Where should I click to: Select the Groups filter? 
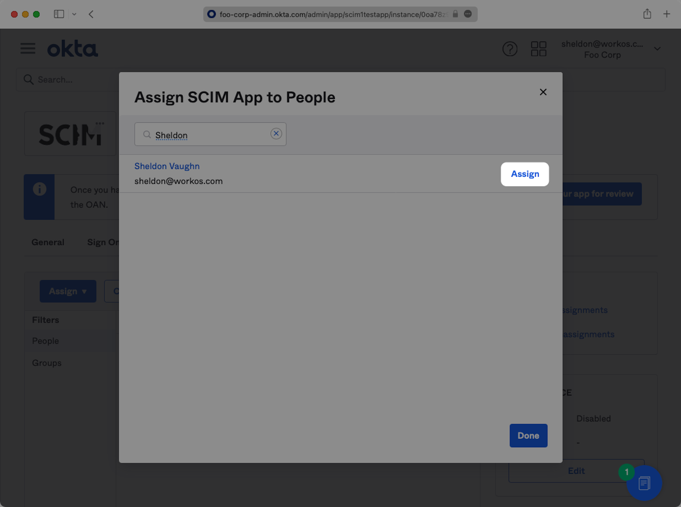coord(46,363)
